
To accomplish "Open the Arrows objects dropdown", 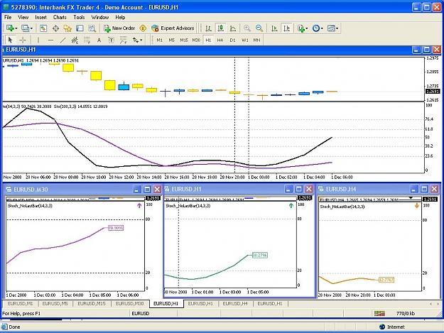I will pyautogui.click(x=137, y=40).
